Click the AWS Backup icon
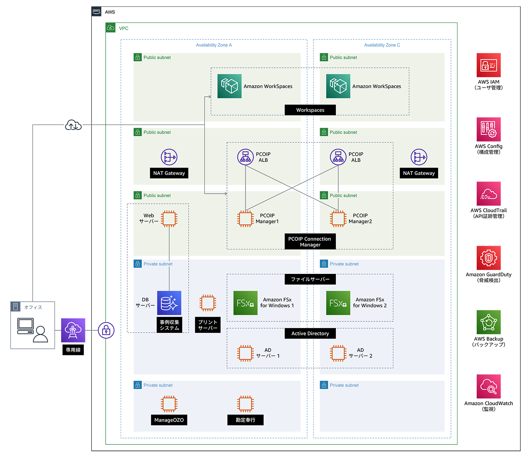The height and width of the screenshot is (458, 531). coord(489,322)
